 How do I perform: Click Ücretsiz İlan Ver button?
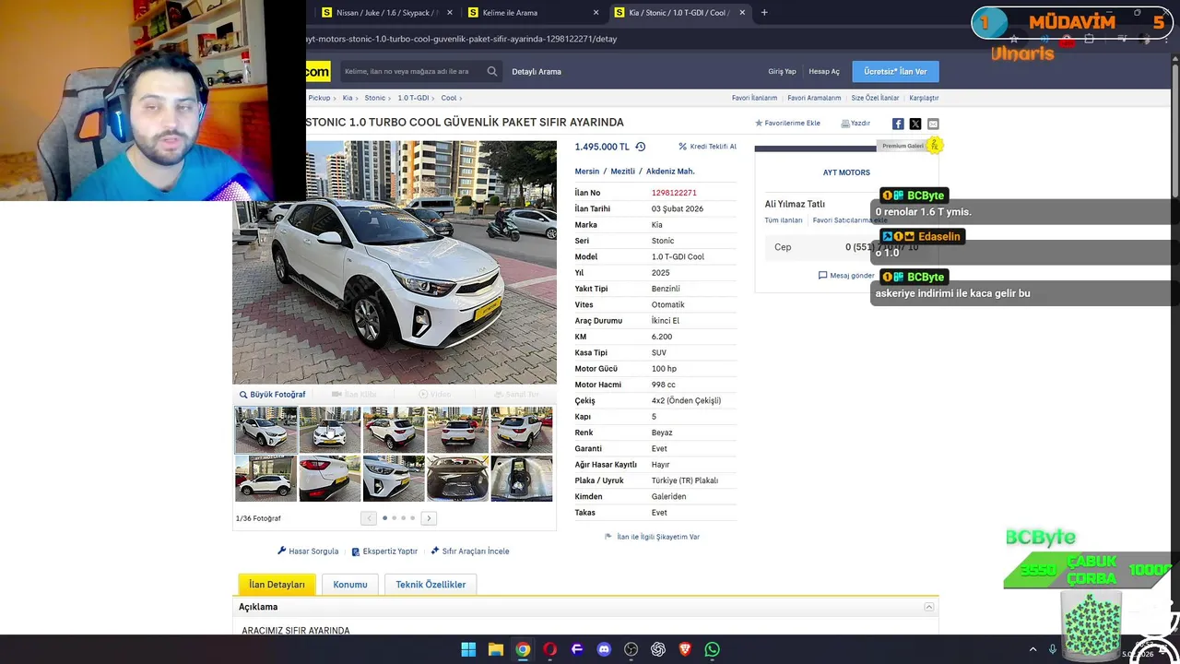point(895,71)
